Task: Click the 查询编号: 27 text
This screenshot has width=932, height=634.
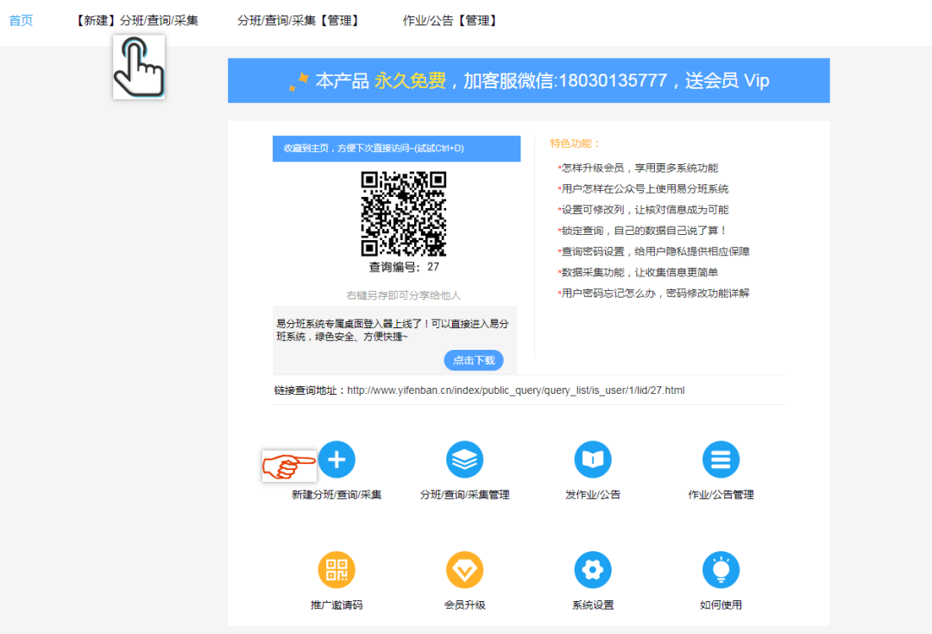Action: 404,267
